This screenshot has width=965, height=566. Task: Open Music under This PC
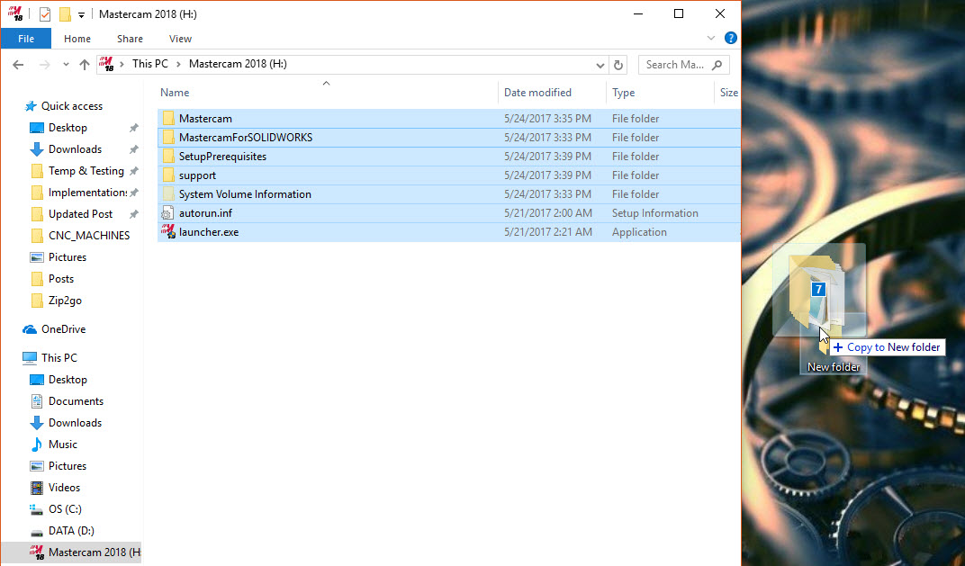click(63, 445)
